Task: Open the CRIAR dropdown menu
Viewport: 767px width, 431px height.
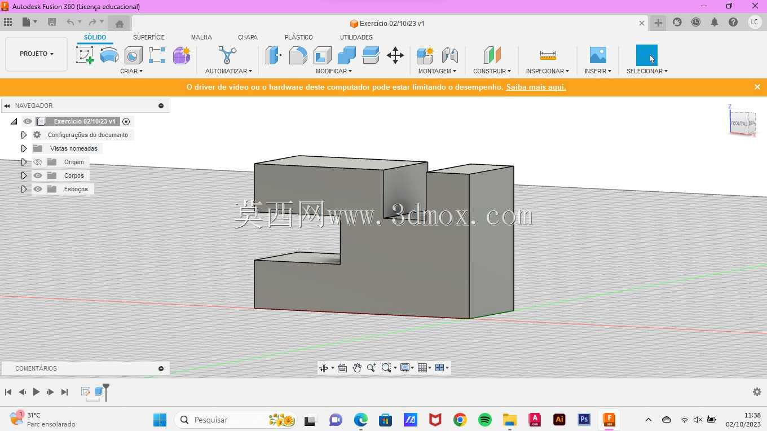Action: click(131, 71)
